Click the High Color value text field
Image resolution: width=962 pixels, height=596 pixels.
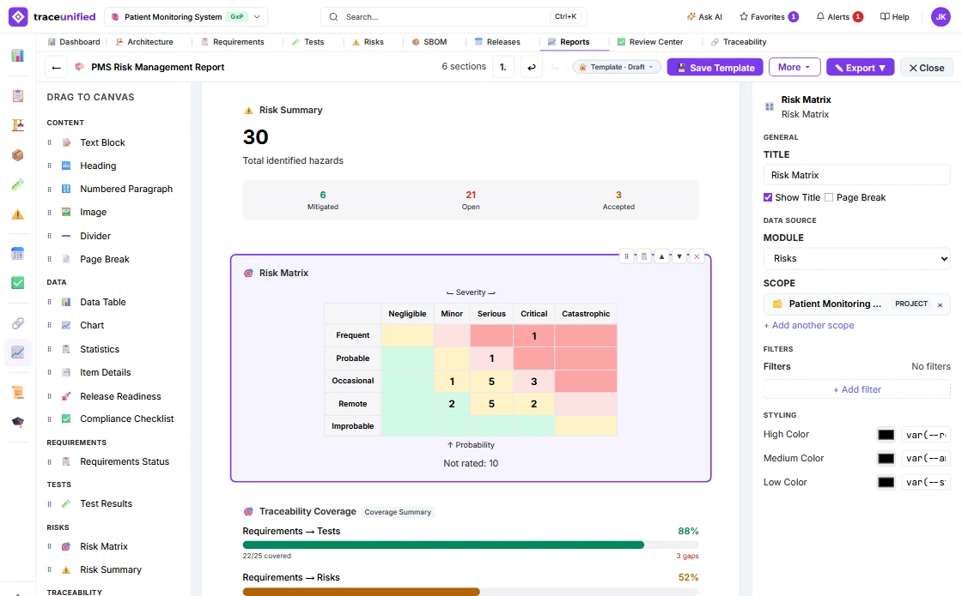coord(926,435)
